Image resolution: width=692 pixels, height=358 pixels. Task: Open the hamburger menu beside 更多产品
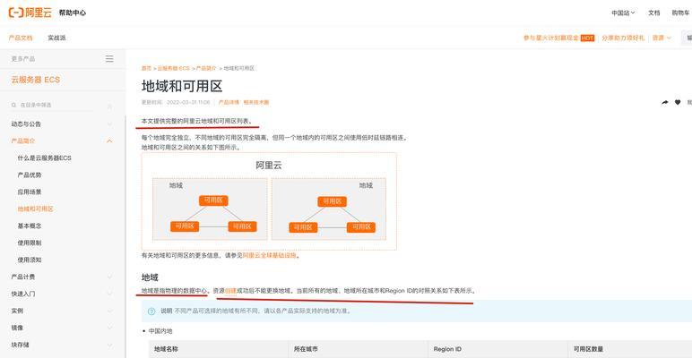point(109,59)
